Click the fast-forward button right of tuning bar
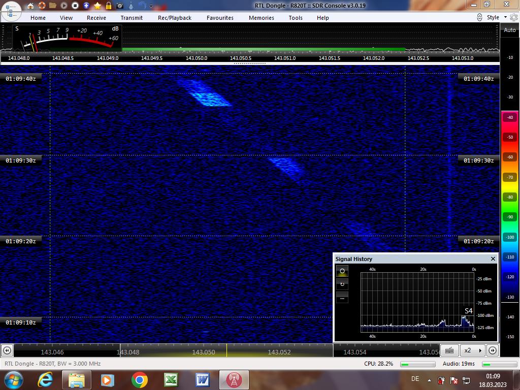The image size is (520, 390). (x=493, y=350)
